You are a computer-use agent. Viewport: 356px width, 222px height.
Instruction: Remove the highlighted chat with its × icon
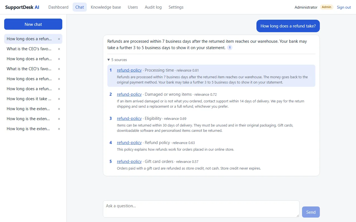(59, 39)
